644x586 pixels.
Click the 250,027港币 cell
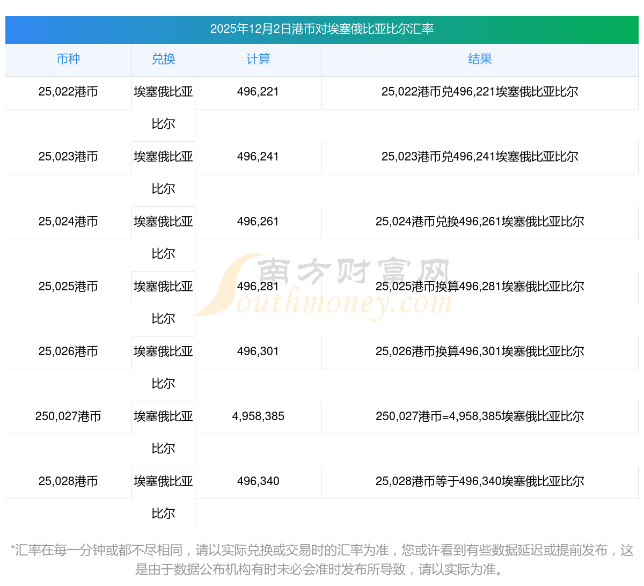(68, 417)
